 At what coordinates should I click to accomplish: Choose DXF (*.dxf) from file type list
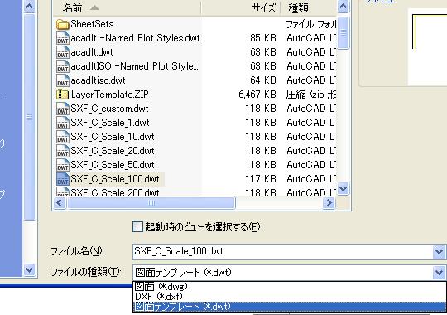(290, 297)
